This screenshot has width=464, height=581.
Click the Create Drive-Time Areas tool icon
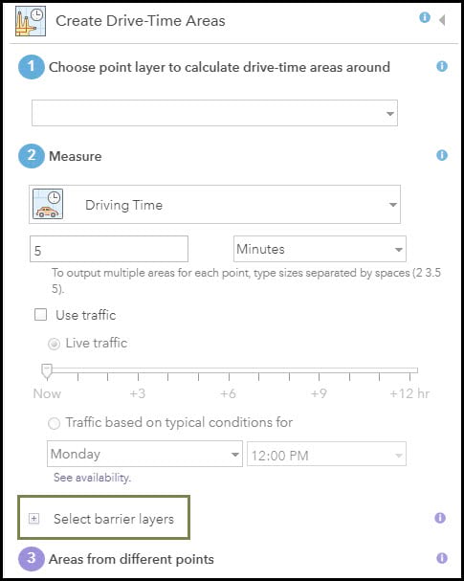[31, 21]
